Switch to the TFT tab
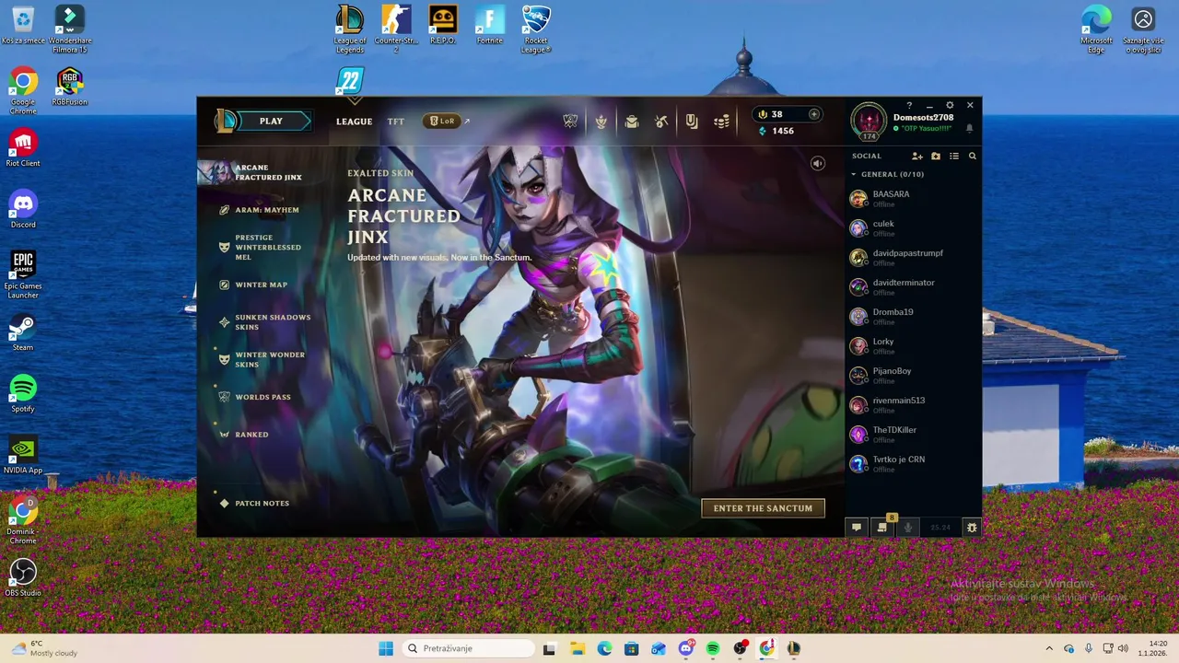Viewport: 1179px width, 663px height. pyautogui.click(x=395, y=122)
